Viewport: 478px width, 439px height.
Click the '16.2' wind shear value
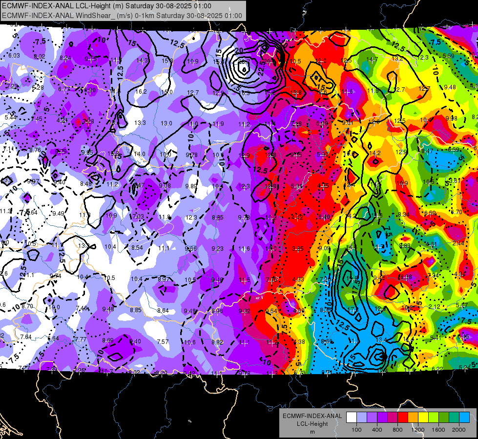(141, 91)
